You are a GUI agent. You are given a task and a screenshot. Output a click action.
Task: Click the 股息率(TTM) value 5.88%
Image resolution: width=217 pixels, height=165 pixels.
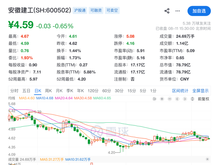tap(89, 72)
